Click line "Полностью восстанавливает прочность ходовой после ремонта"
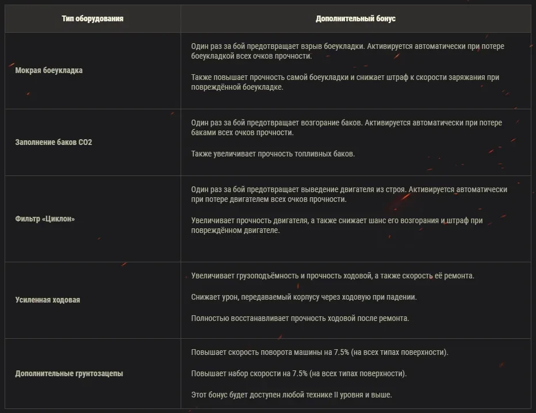536x413 pixels. [x=300, y=318]
